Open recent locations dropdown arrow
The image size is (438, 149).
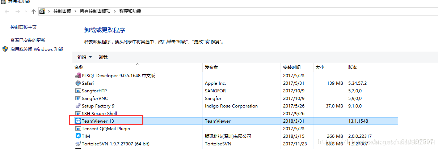click(26, 12)
